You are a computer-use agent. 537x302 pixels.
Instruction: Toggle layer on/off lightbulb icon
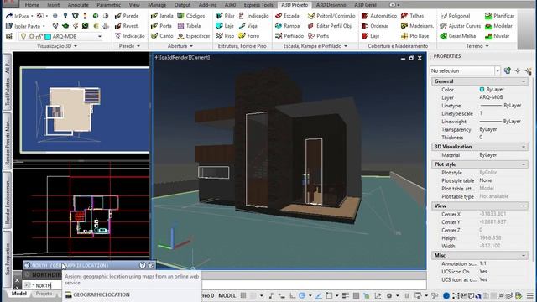click(x=23, y=36)
